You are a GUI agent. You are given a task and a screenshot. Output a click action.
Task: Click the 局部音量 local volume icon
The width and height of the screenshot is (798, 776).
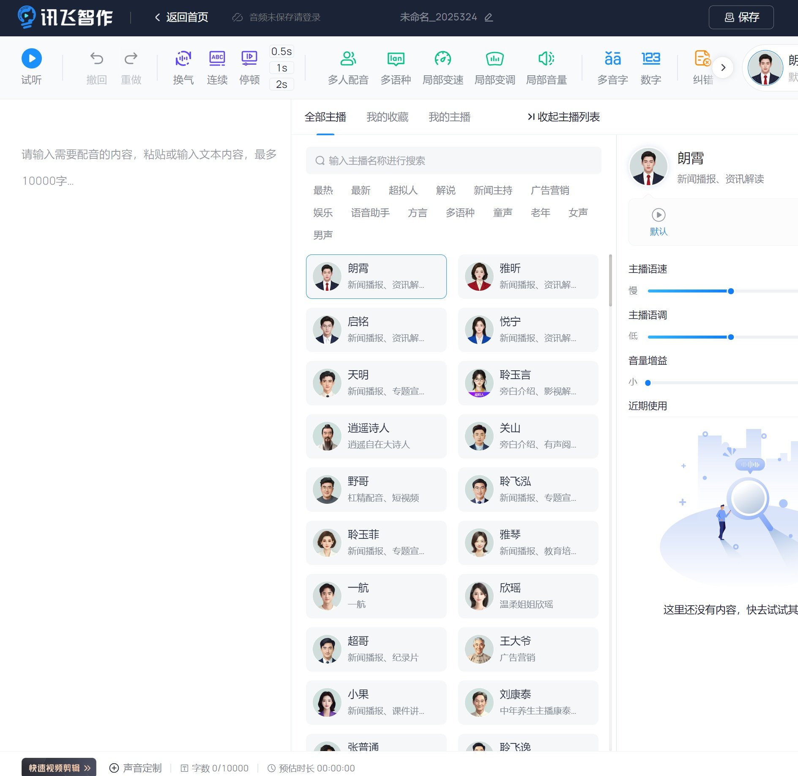546,60
